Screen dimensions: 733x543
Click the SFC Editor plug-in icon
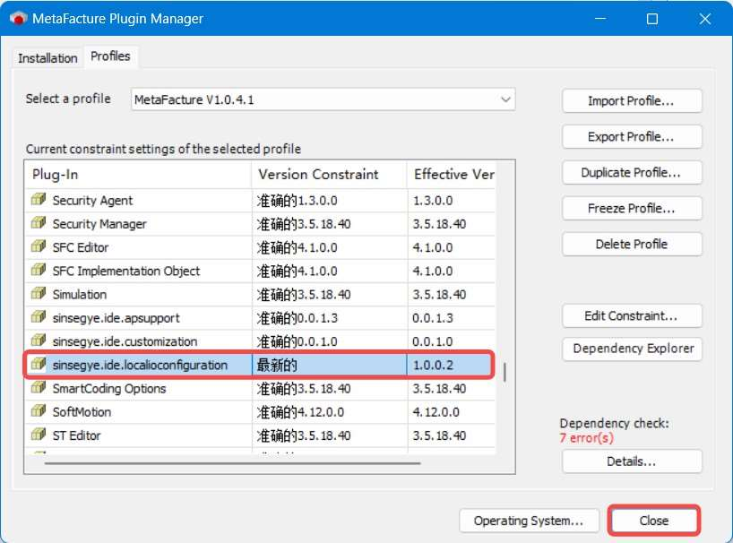point(39,247)
